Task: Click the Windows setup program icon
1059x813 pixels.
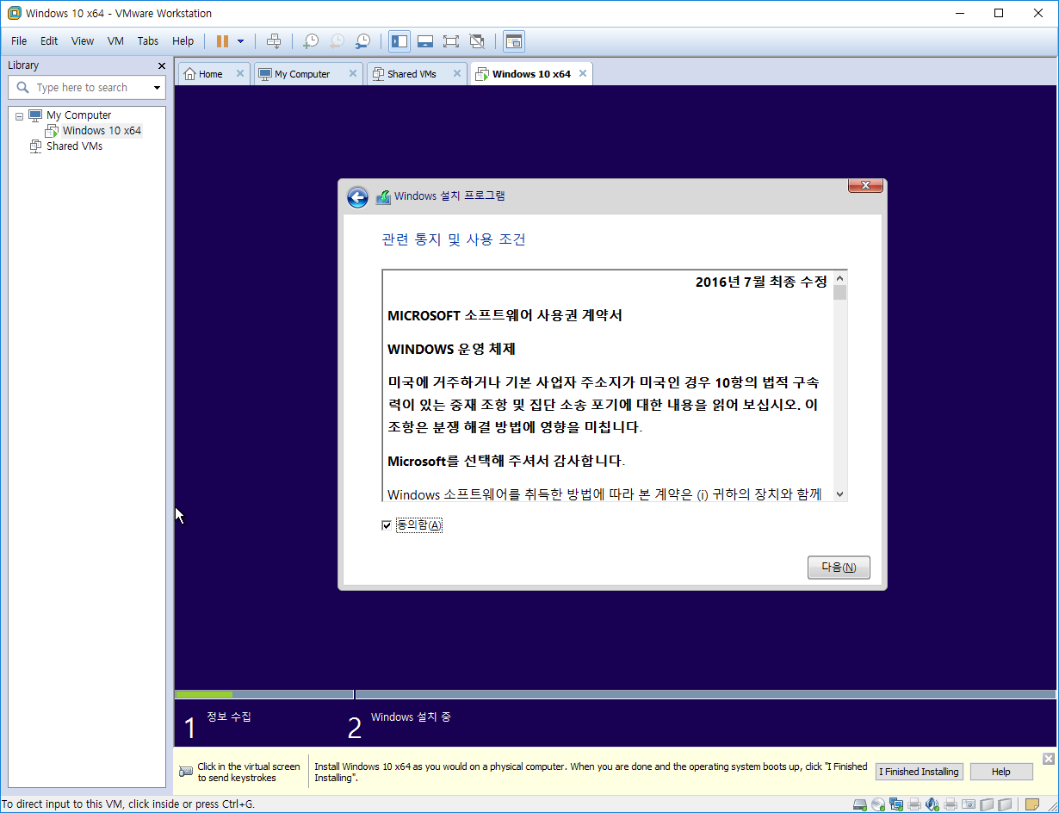Action: click(383, 197)
